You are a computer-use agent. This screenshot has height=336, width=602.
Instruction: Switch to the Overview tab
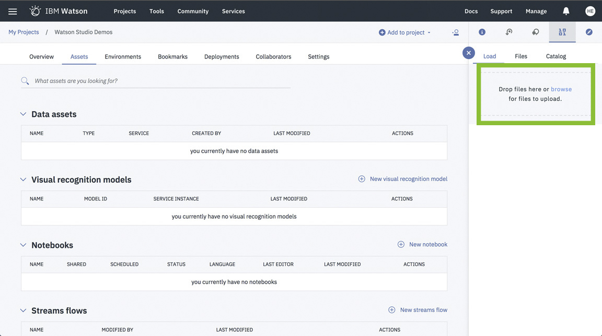coord(41,57)
